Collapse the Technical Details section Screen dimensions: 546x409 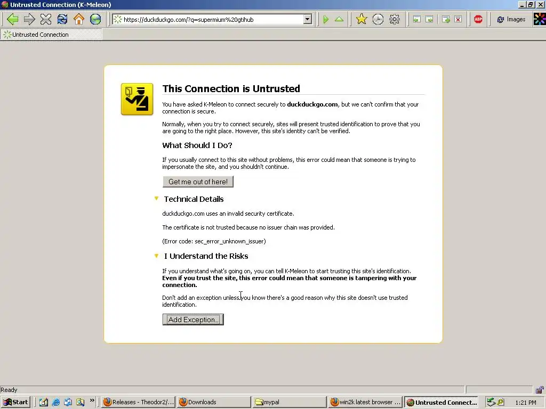click(x=156, y=199)
